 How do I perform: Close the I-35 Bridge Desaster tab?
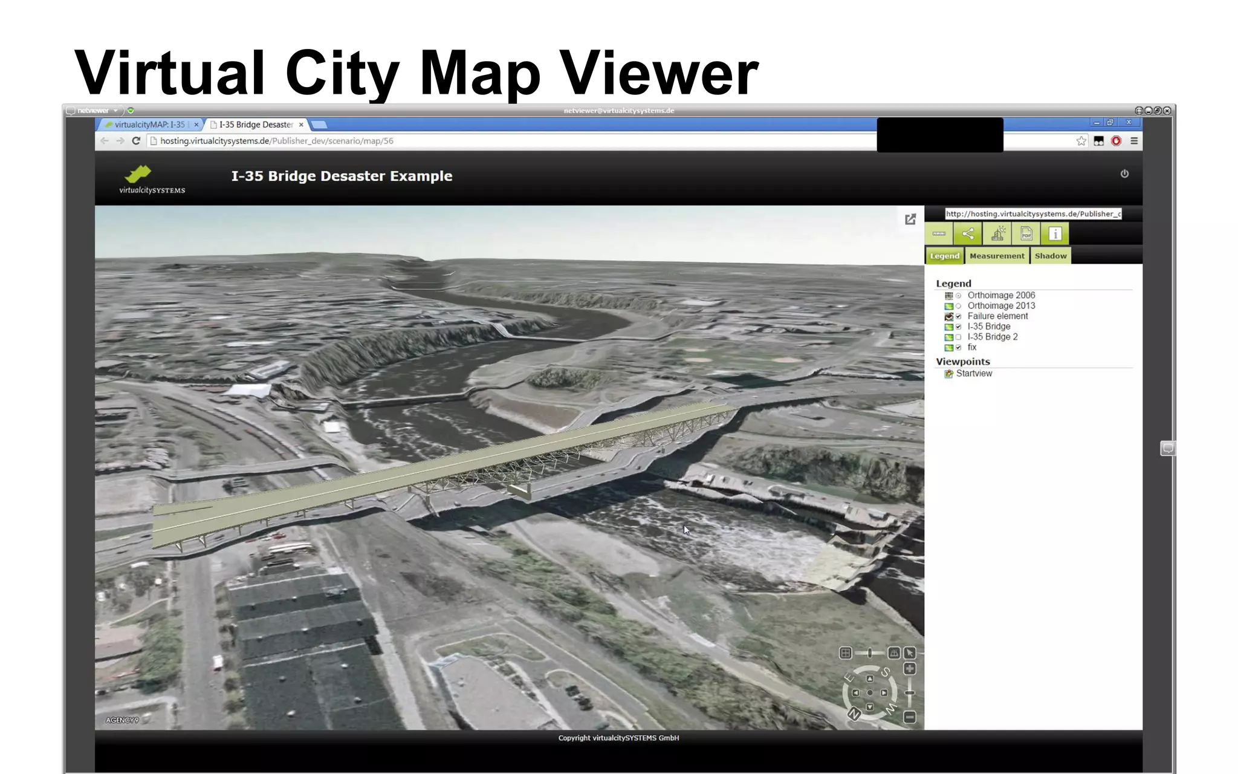pos(301,125)
